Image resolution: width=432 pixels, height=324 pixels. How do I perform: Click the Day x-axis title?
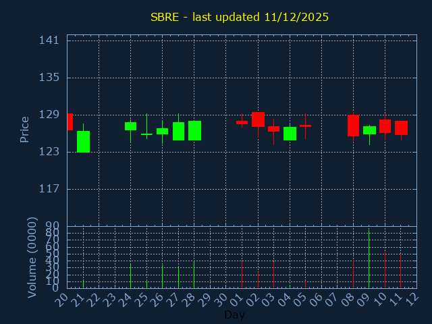pos(234,315)
